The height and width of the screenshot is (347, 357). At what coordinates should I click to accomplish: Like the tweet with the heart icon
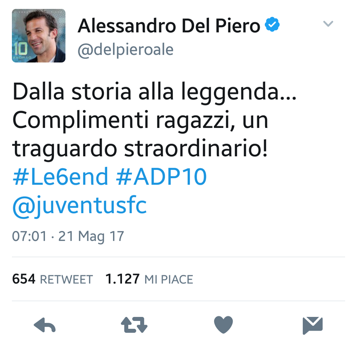[x=223, y=325]
